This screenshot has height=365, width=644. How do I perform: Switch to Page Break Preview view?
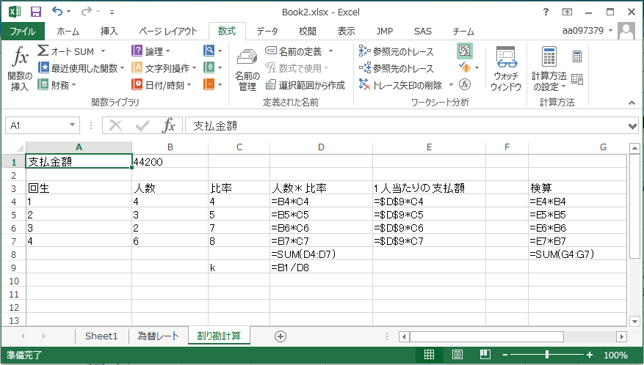tap(484, 355)
